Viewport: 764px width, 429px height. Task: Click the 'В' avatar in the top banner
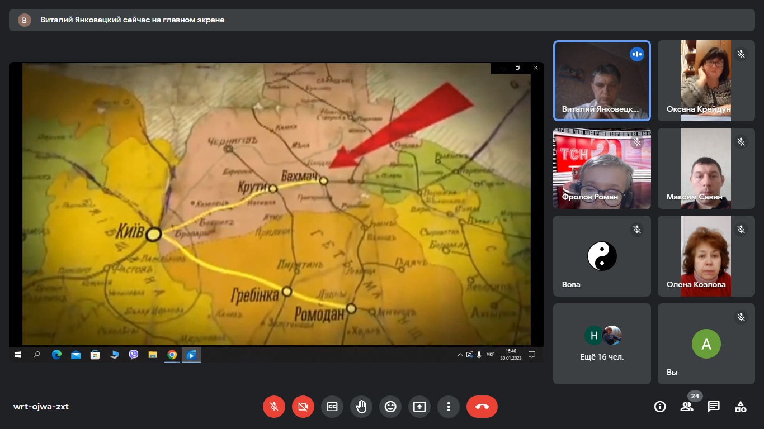tap(25, 20)
